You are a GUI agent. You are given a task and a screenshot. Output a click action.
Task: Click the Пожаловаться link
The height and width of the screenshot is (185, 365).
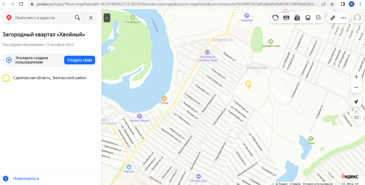point(26,179)
